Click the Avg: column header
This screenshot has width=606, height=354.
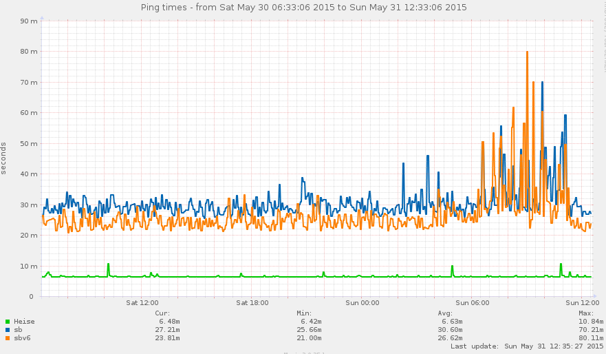click(x=445, y=313)
